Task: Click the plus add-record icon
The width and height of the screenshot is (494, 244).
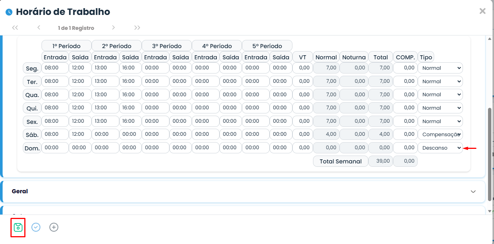Action: coord(54,227)
